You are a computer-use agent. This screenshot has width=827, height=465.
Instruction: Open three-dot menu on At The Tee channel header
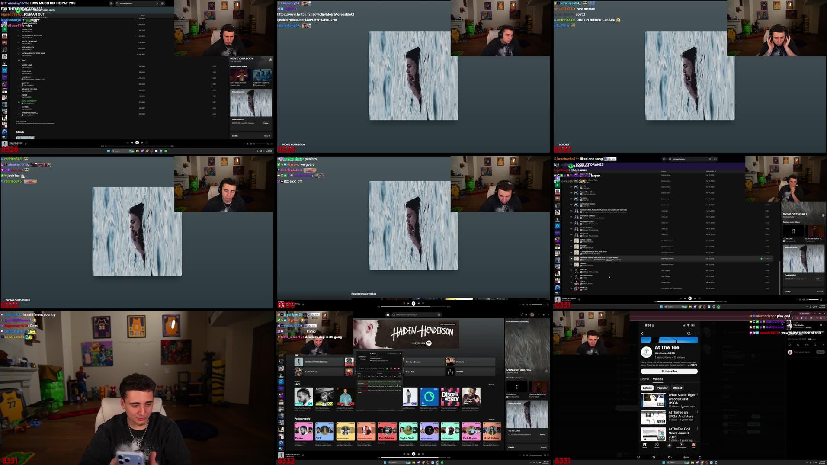[696, 334]
